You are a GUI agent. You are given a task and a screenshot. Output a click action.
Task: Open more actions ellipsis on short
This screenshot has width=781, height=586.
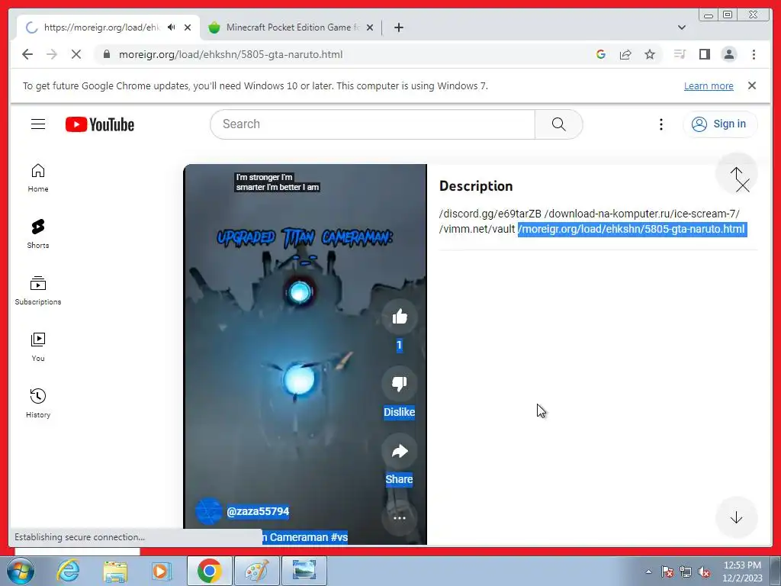pyautogui.click(x=400, y=518)
